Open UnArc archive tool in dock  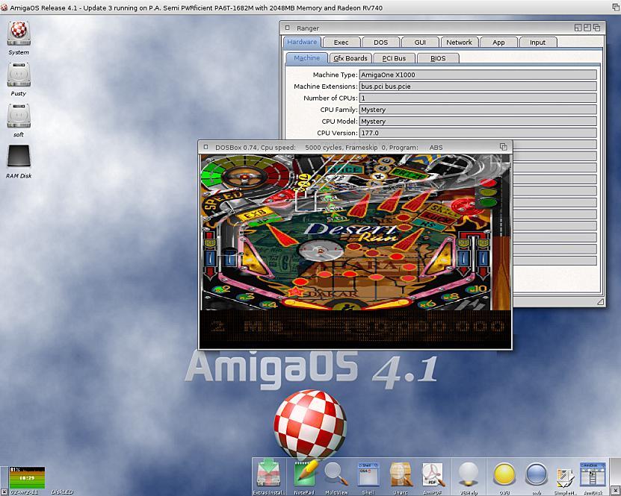pos(401,474)
